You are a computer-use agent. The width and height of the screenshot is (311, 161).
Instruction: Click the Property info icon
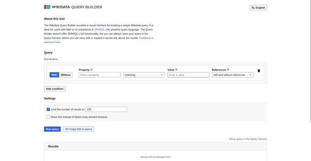pos(92,70)
